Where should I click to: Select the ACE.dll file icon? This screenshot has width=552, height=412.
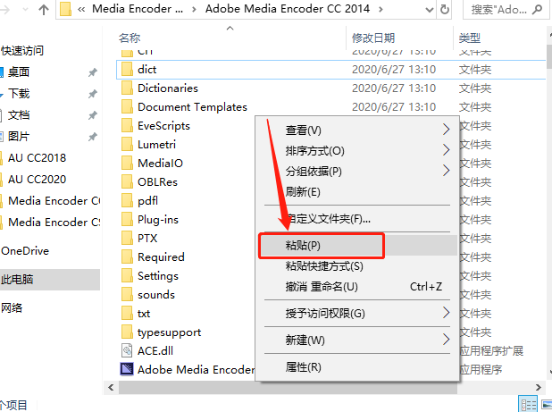click(127, 350)
